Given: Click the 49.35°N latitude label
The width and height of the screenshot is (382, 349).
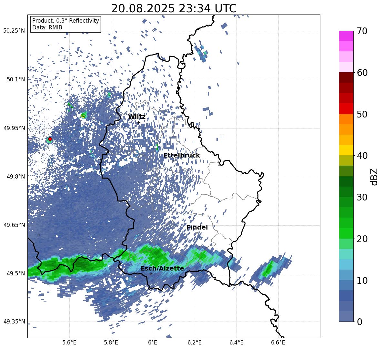Looking at the screenshot, I should [x=14, y=322].
